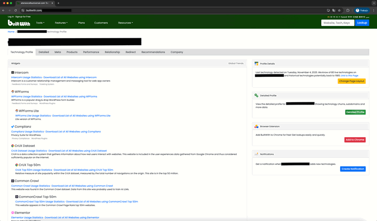Click the Elementor pink icon
The image size is (377, 221).
[x=12, y=213]
